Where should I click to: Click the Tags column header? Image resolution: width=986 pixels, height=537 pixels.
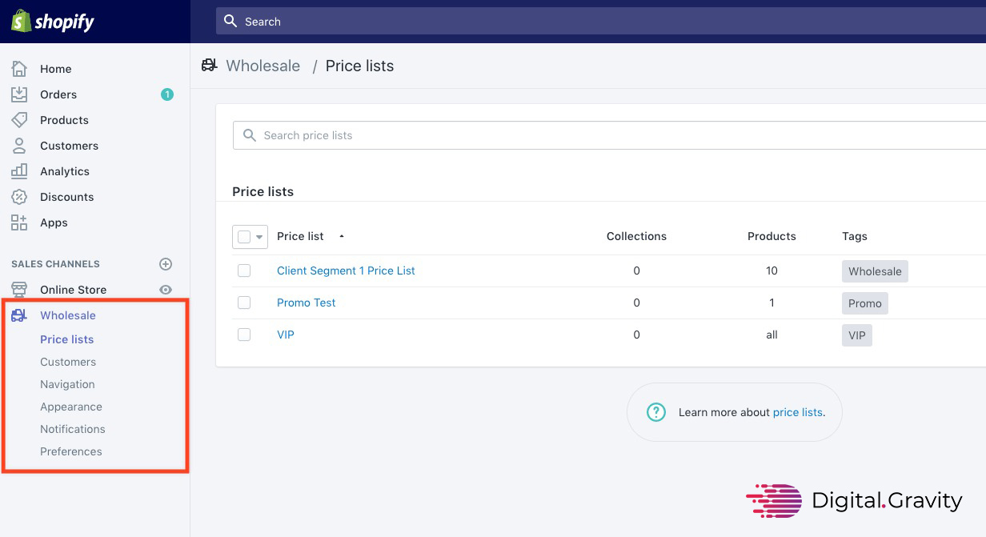(855, 236)
